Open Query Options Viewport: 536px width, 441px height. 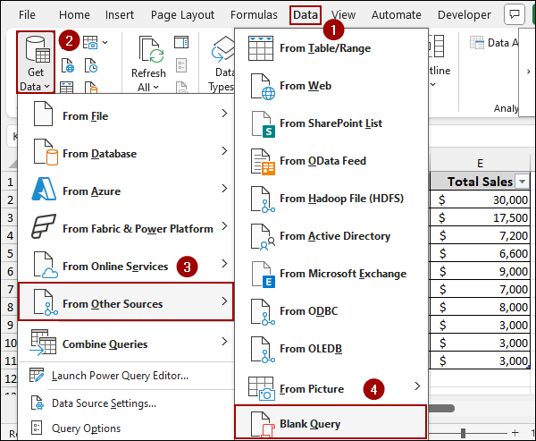(x=126, y=428)
